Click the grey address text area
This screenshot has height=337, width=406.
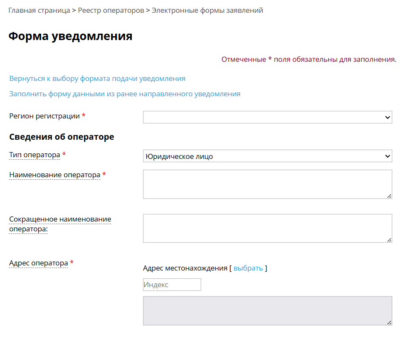[x=267, y=311]
